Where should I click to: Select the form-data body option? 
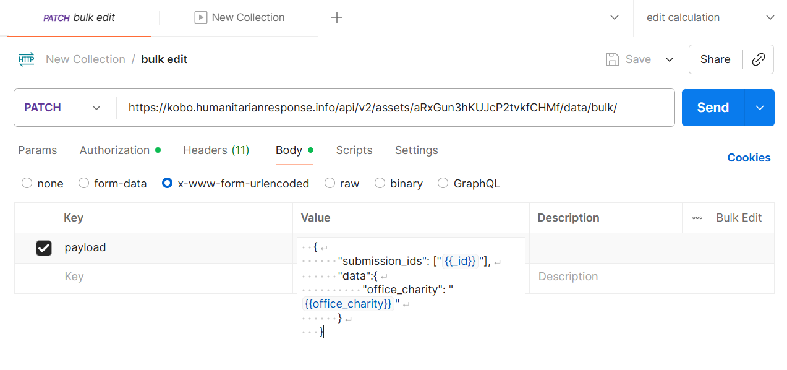tap(84, 183)
